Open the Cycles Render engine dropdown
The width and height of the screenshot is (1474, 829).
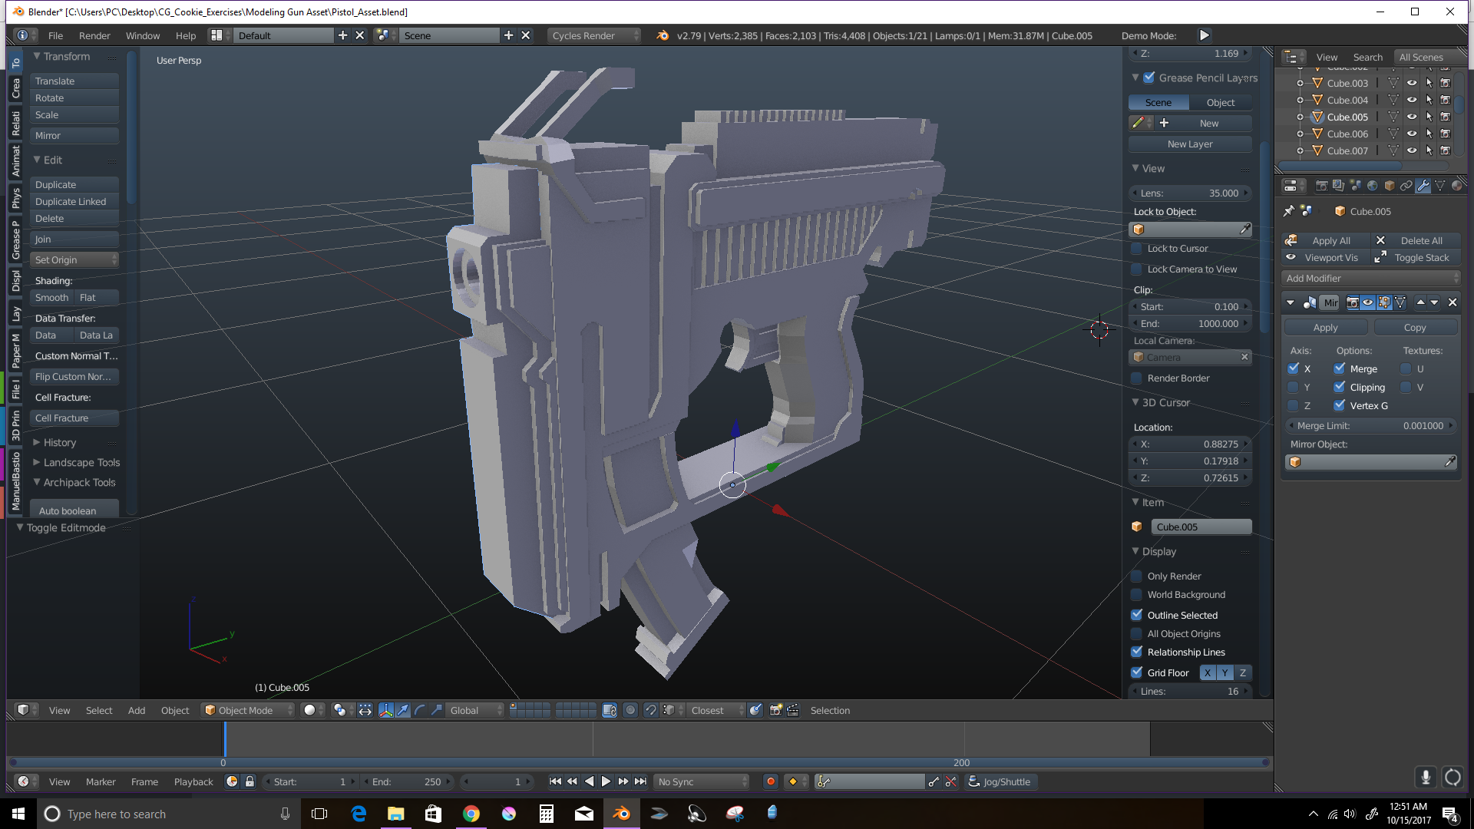(593, 35)
